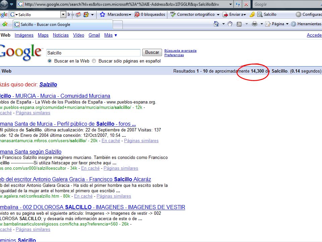This screenshot has width=322, height=242.
Task: Open 002 DOLOROSA SALCILLO - IMAGENES DE VESTIR result
Action: (x=93, y=207)
